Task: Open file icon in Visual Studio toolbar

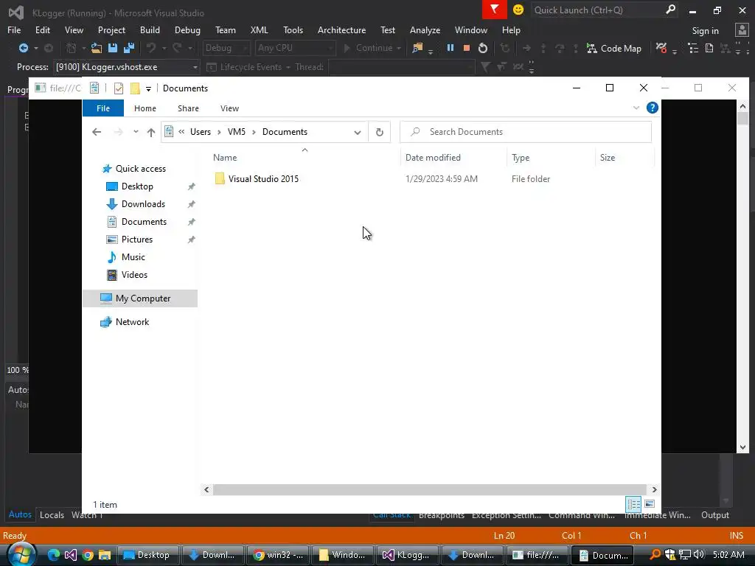Action: tap(97, 48)
